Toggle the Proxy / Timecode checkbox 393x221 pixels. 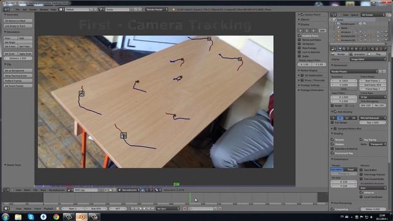coord(302,80)
